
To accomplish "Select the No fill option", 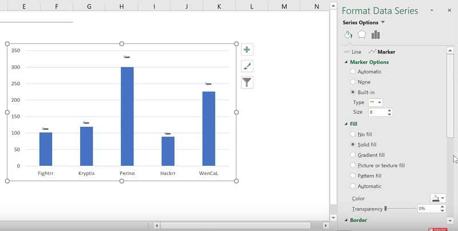I will point(353,134).
